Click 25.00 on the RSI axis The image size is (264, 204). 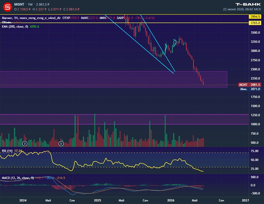tap(254, 169)
